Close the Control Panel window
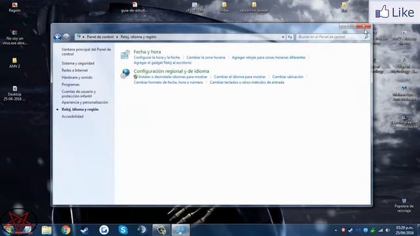Image resolution: width=420 pixels, height=236 pixels. point(364,26)
